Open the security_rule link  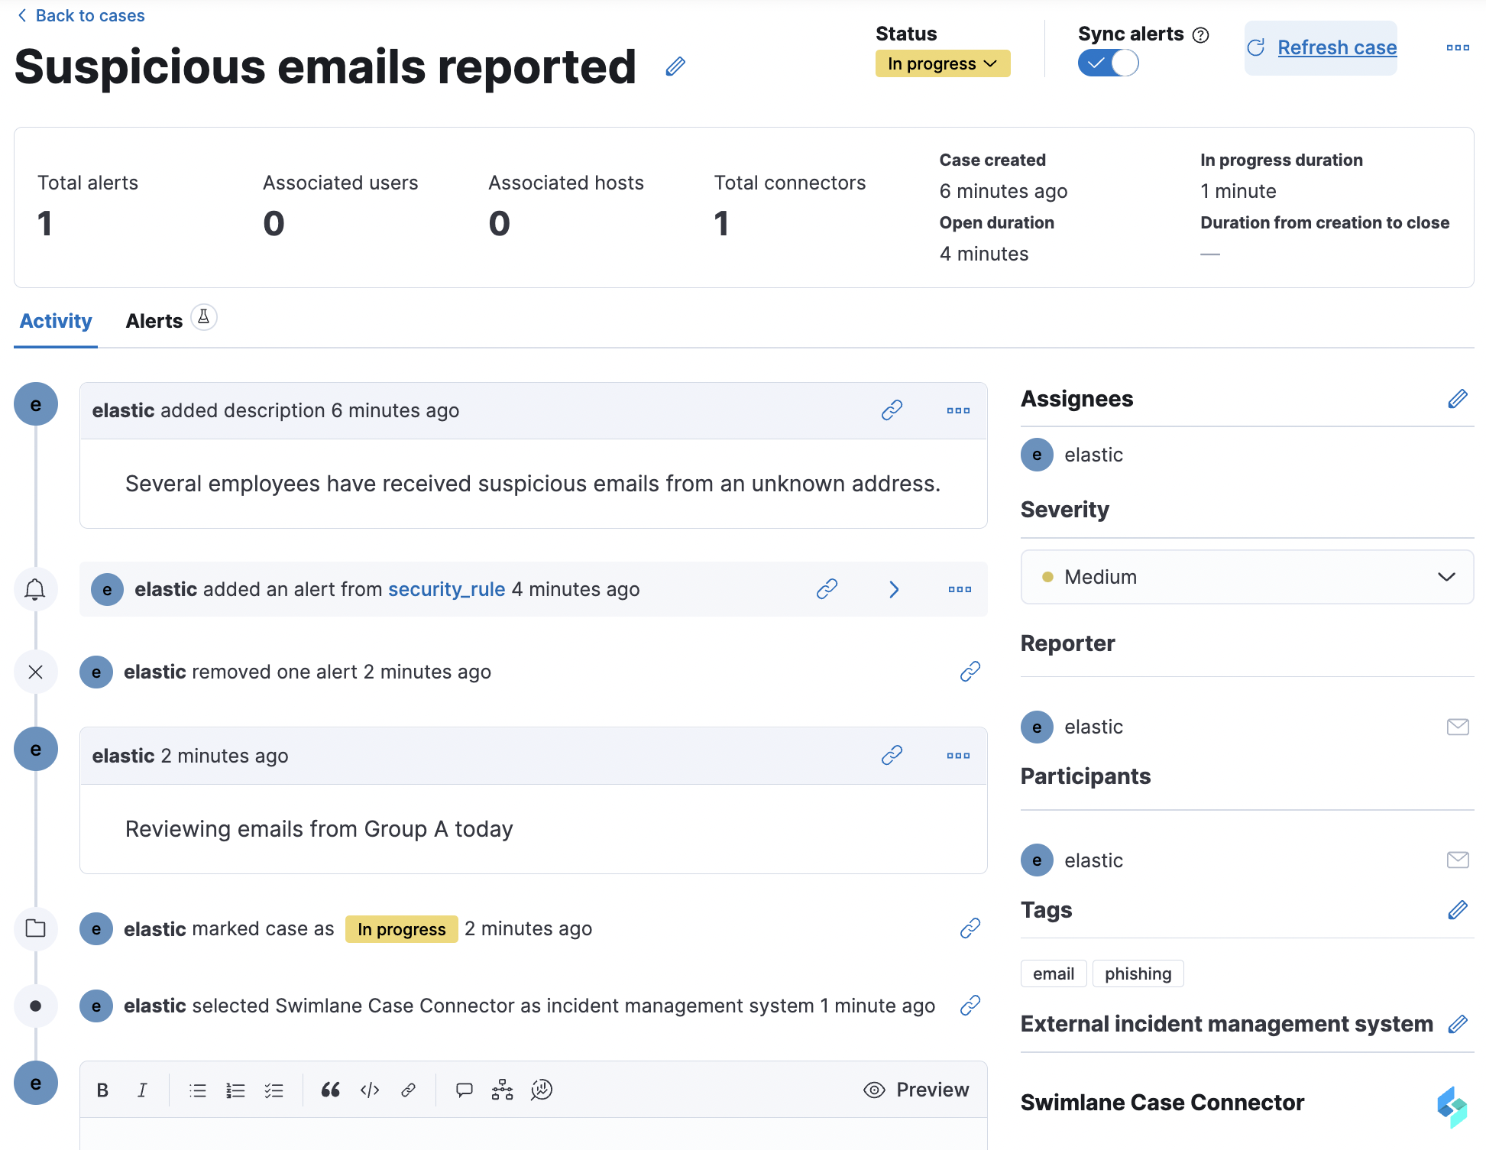[446, 589]
